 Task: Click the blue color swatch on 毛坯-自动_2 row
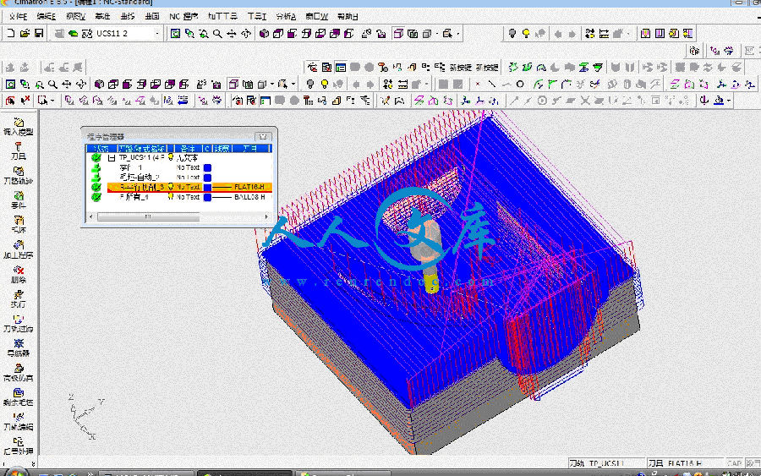point(207,177)
